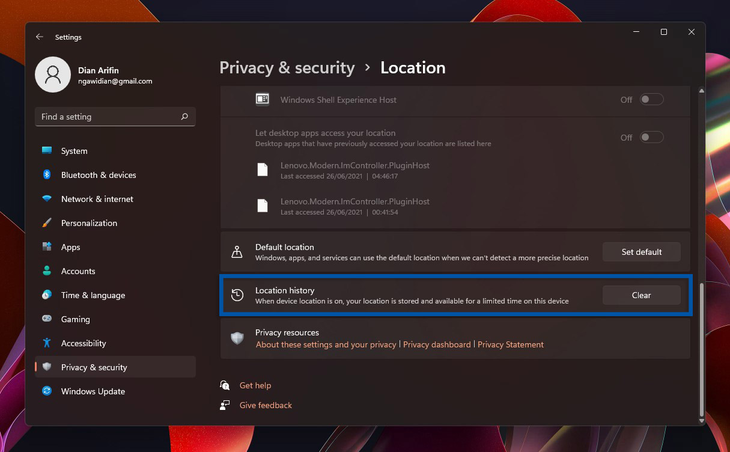
Task: Go to Windows Update section
Action: 93,391
